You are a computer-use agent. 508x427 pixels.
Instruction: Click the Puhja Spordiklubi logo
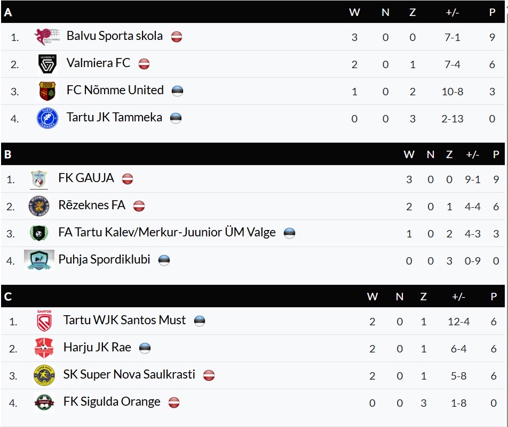(39, 260)
